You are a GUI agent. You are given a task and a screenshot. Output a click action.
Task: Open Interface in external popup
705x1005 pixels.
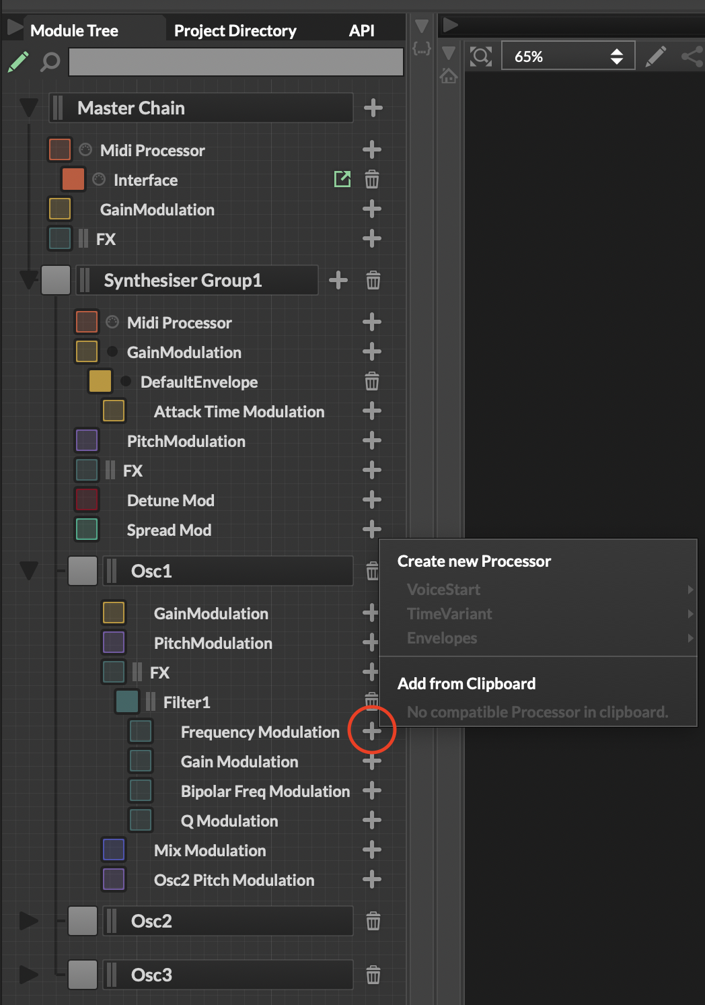[x=342, y=179]
